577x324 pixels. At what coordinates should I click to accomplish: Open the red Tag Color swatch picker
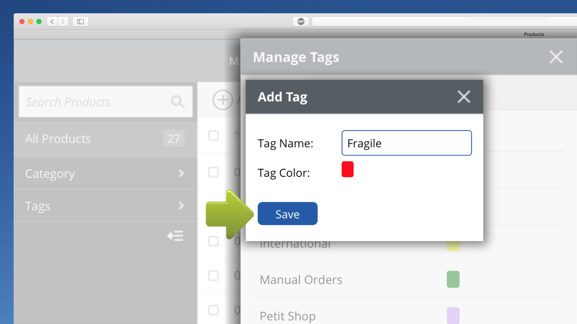[347, 169]
